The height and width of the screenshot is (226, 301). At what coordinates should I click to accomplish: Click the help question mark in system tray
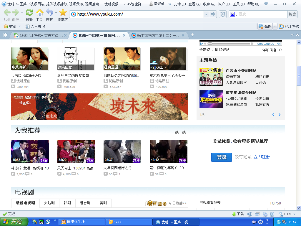tap(260, 222)
